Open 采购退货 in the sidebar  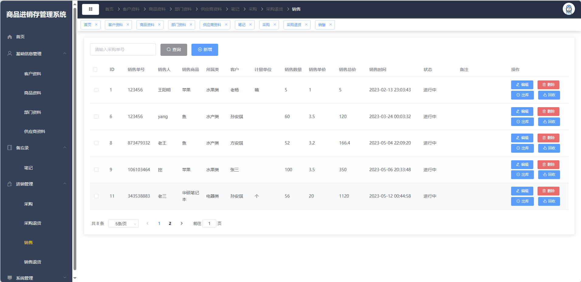coord(33,223)
